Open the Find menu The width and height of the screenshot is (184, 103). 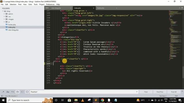[20, 4]
